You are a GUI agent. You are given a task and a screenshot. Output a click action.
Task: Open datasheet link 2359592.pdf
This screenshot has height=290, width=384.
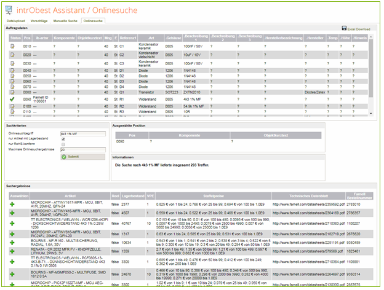(308, 204)
